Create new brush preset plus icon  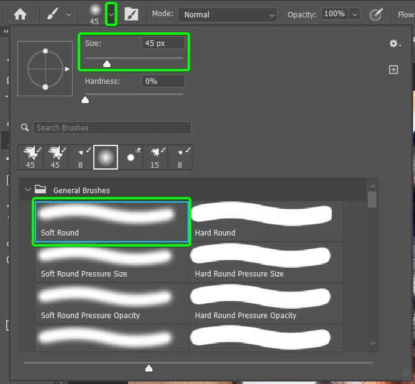click(x=393, y=70)
